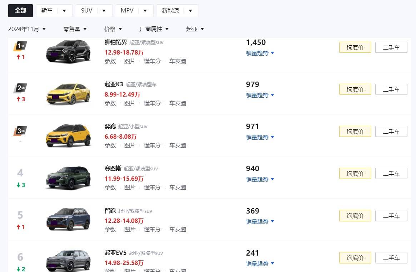The width and height of the screenshot is (416, 272).
Task: Click the 1st place rank badge icon
Action: [20, 46]
